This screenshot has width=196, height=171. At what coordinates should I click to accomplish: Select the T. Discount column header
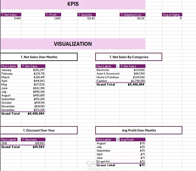33,139
